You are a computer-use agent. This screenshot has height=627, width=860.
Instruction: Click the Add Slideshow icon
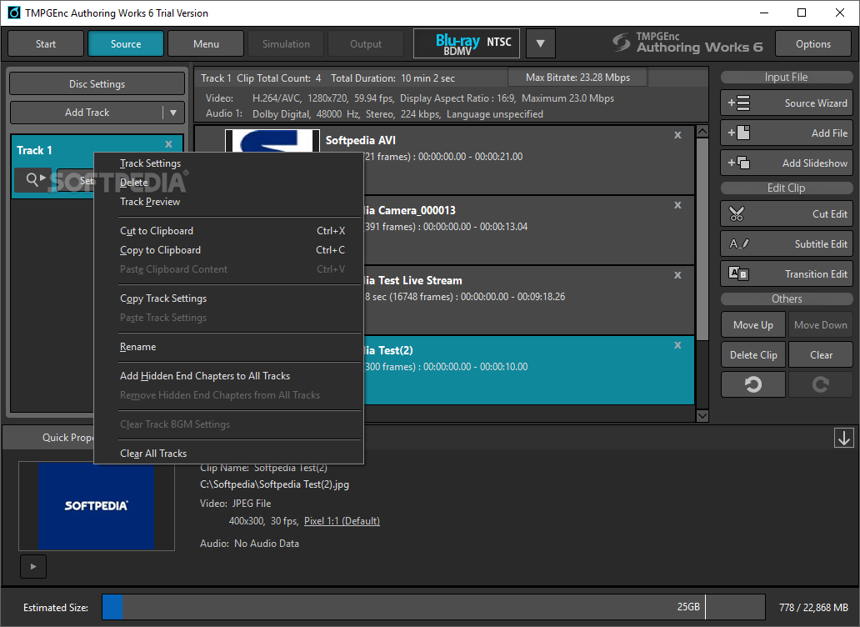point(739,163)
